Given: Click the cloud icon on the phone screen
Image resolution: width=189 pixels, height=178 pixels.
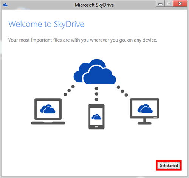Looking at the screenshot, I should tap(96, 117).
